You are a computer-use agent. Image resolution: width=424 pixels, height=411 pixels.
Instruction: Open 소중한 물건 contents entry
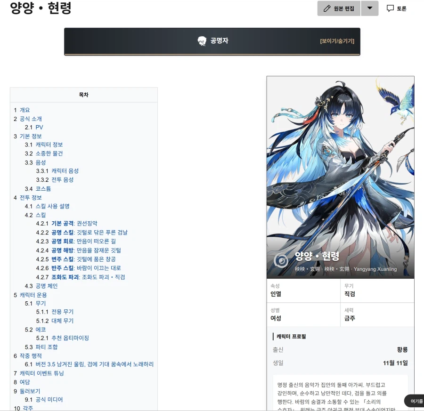[49, 153]
